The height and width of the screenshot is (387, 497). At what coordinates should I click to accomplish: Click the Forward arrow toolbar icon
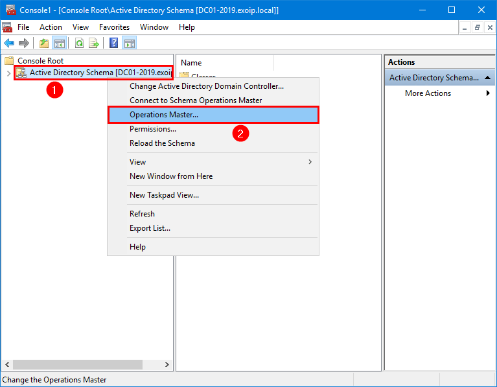tap(24, 43)
